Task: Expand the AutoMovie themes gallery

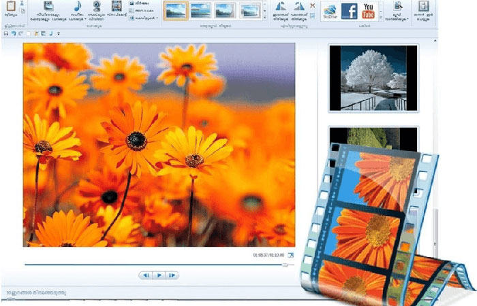Action: (264, 16)
